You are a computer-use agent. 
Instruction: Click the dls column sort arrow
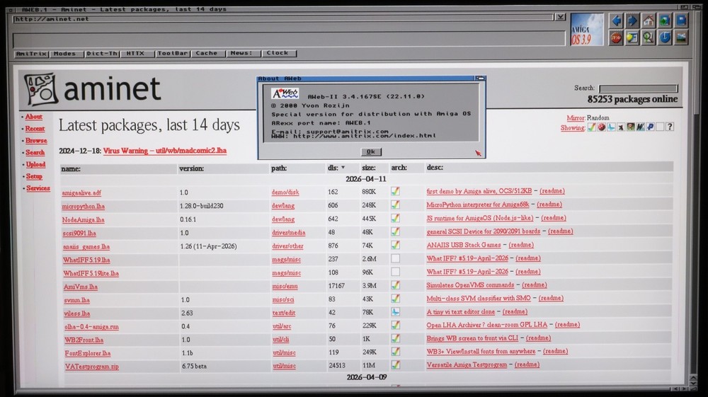pyautogui.click(x=344, y=168)
